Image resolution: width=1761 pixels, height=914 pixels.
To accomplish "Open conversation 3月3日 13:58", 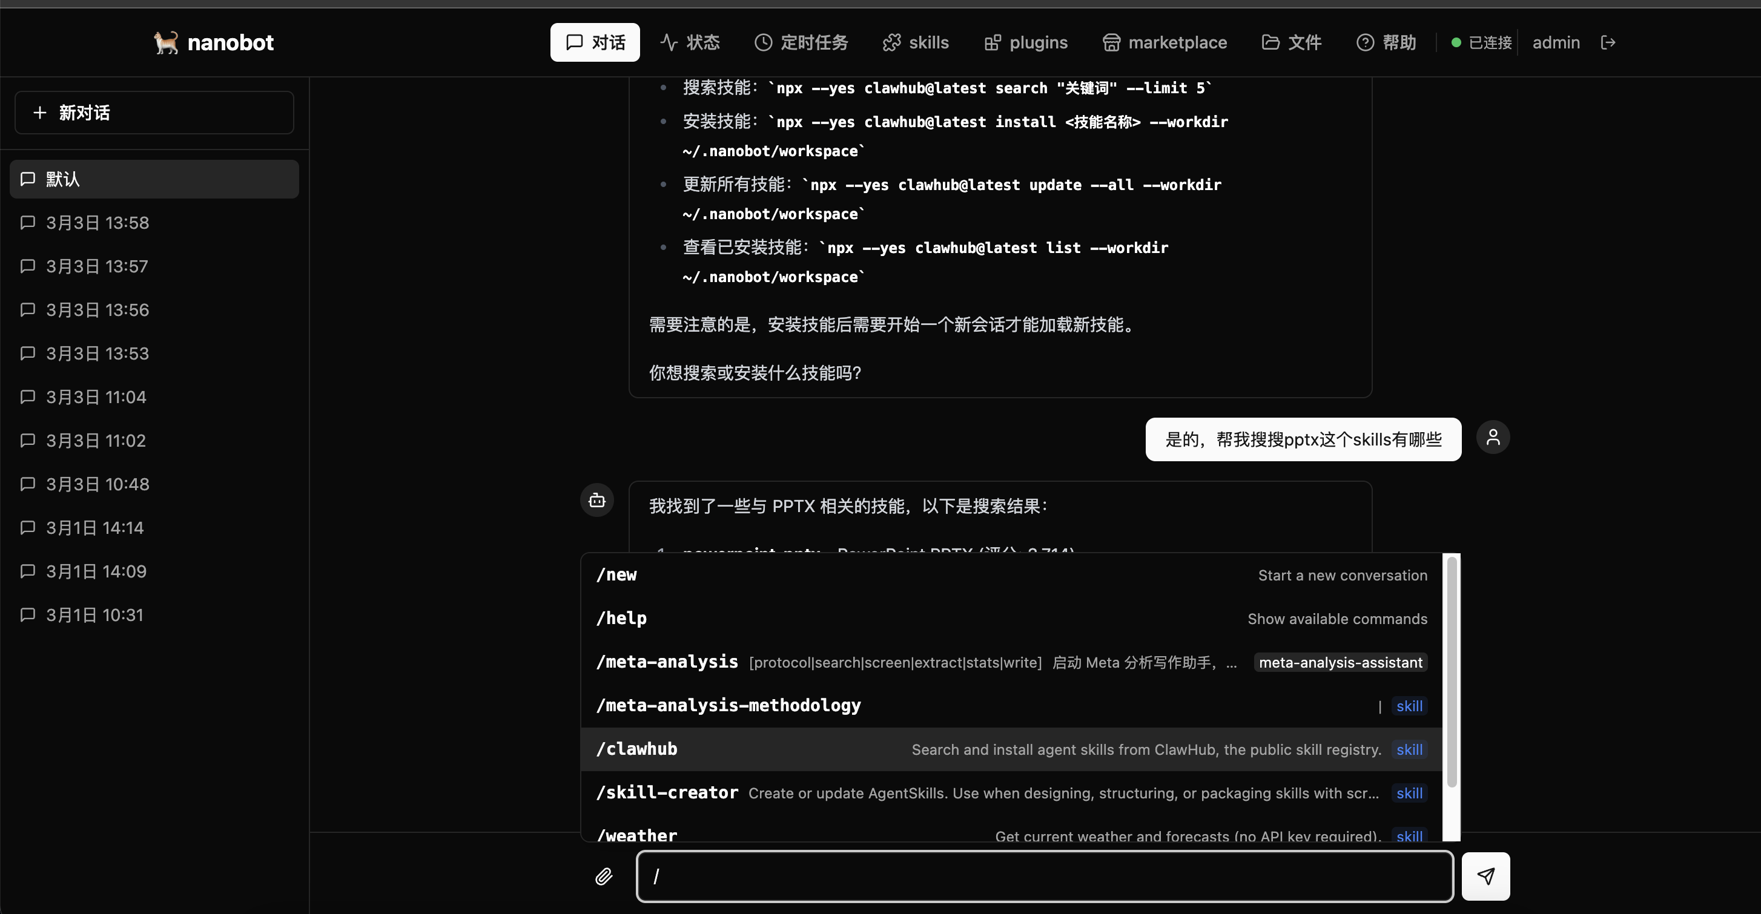I will (x=154, y=223).
